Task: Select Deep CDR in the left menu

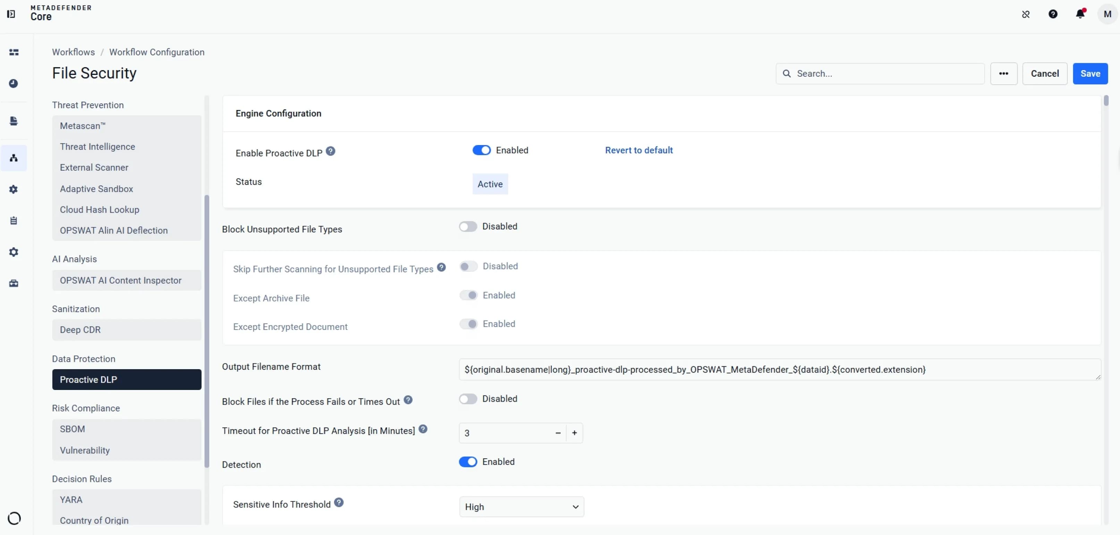Action: click(x=127, y=330)
